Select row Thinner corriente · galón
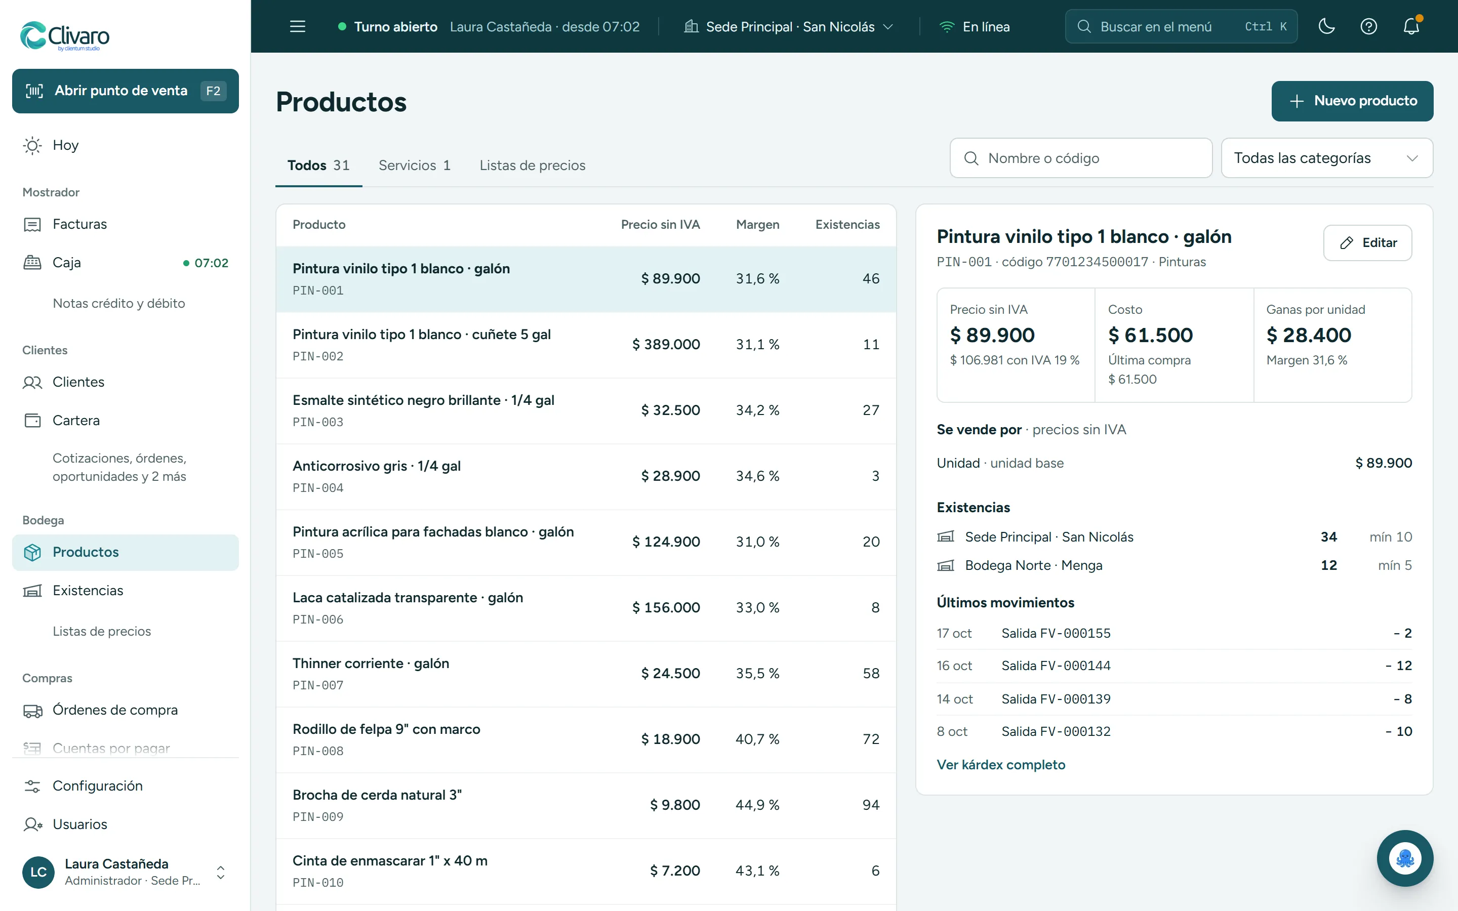This screenshot has width=1458, height=911. click(x=586, y=674)
